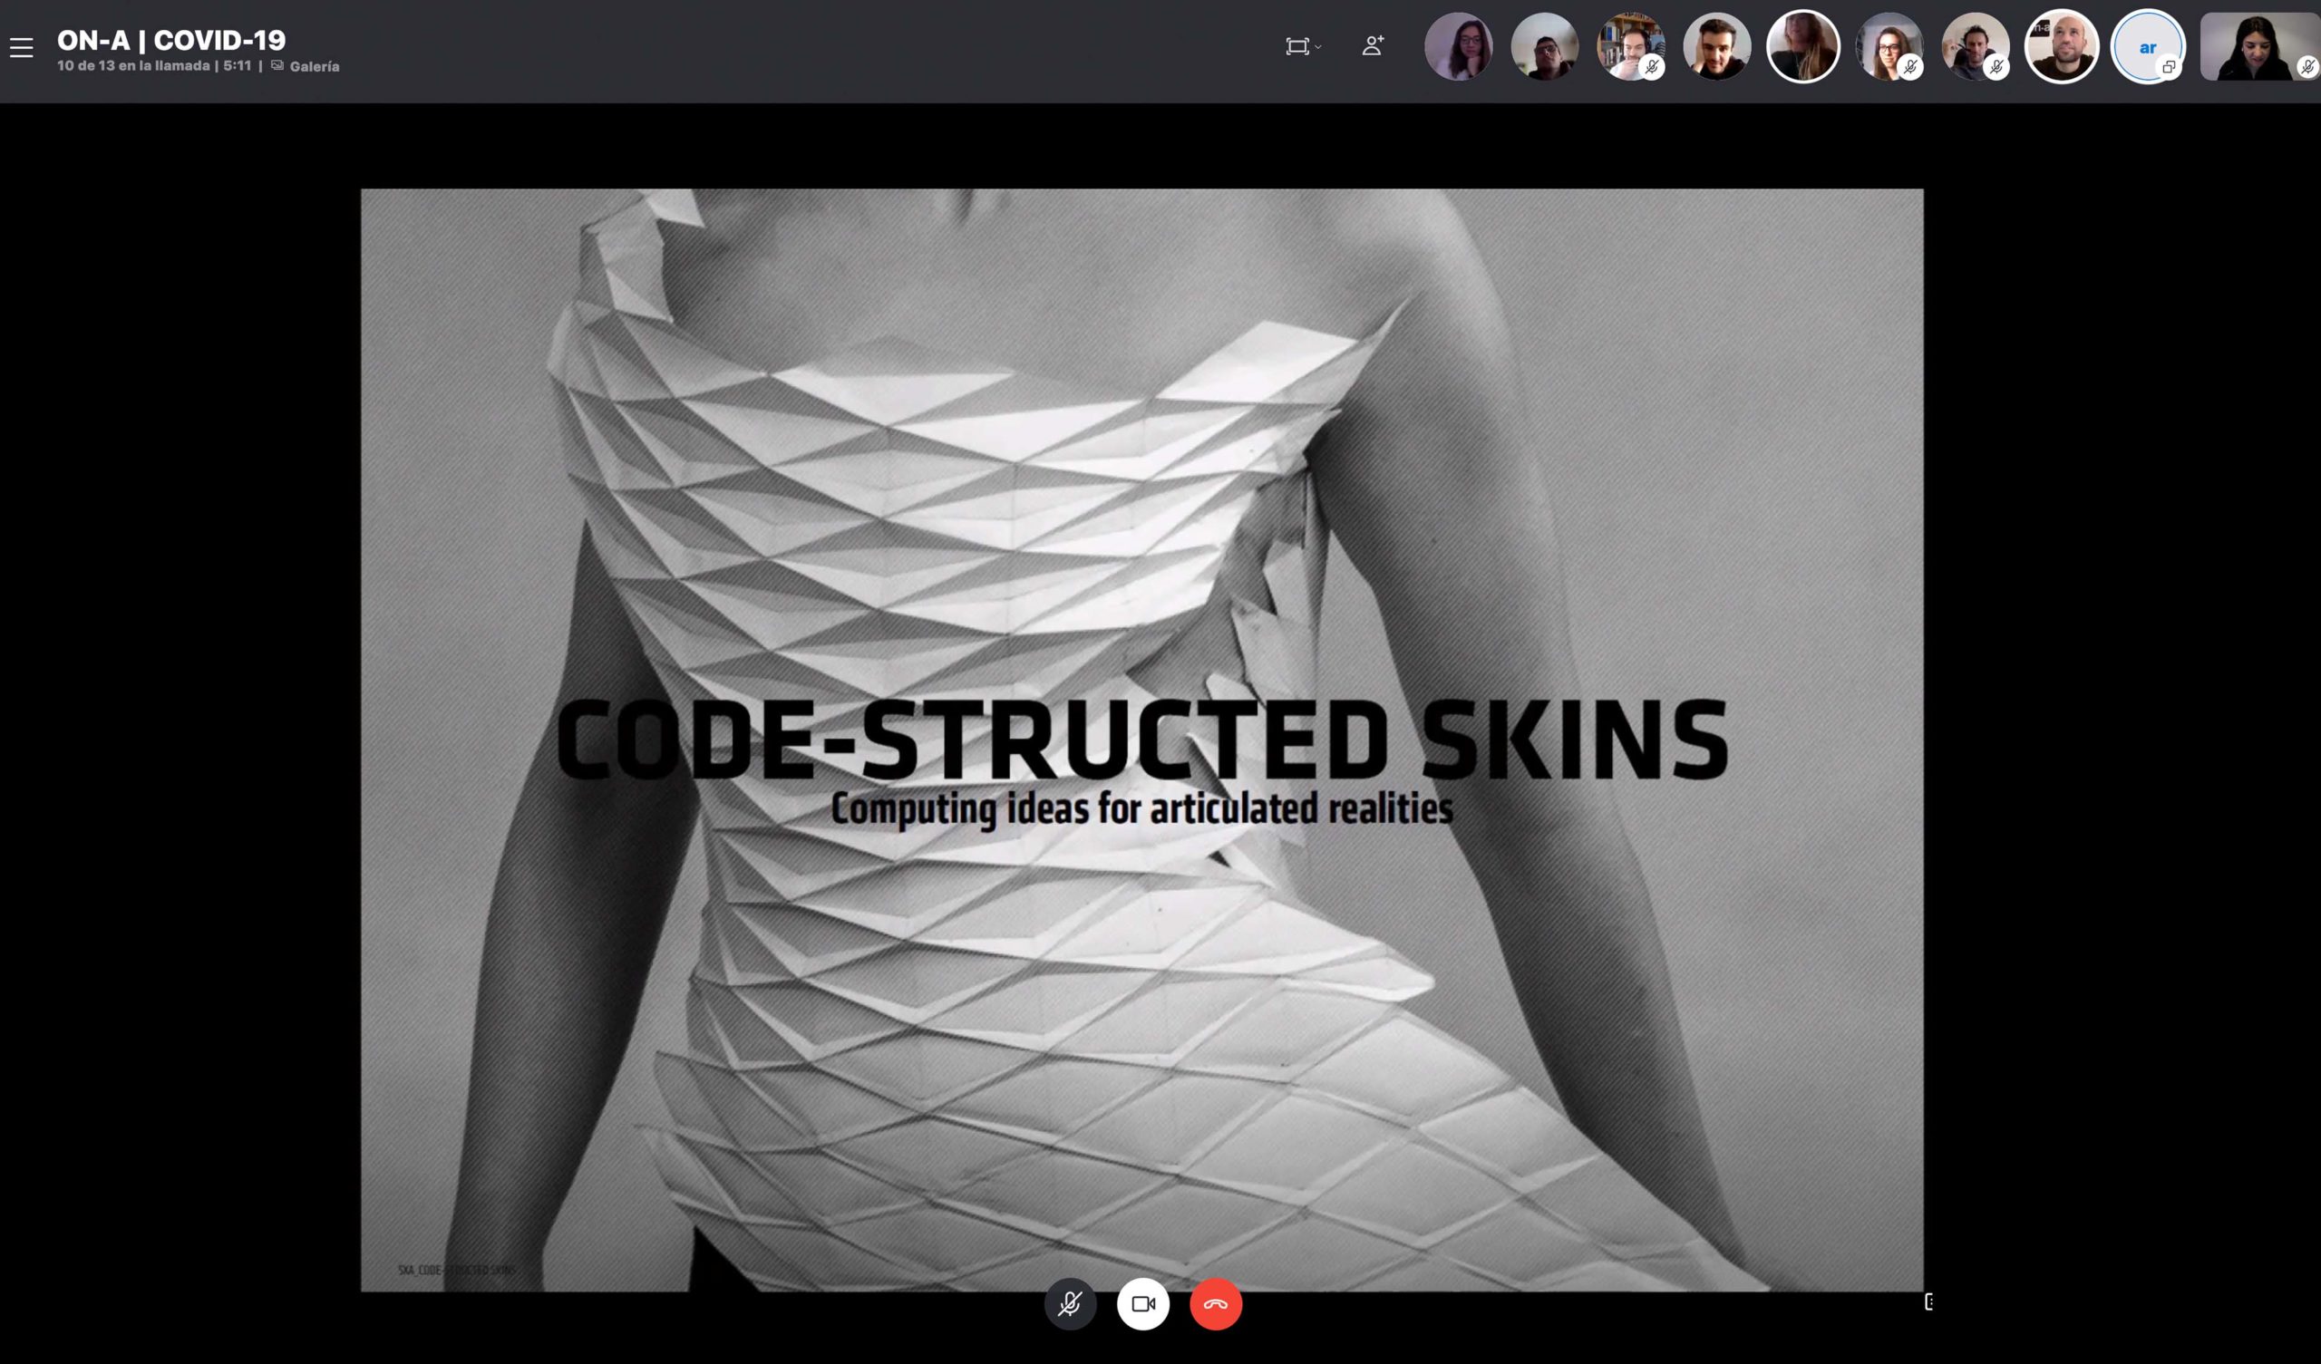Click the 'ar' initials participant avatar
The width and height of the screenshot is (2321, 1364).
2146,46
